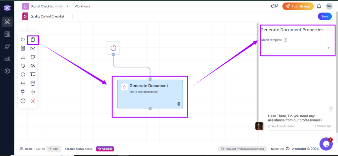Choose the alarm clock widget
This screenshot has width=338, height=156.
(x=33, y=57)
